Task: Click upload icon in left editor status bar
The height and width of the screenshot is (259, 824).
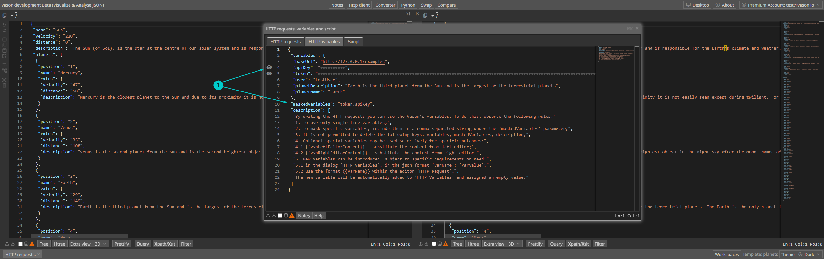Action: pos(7,244)
